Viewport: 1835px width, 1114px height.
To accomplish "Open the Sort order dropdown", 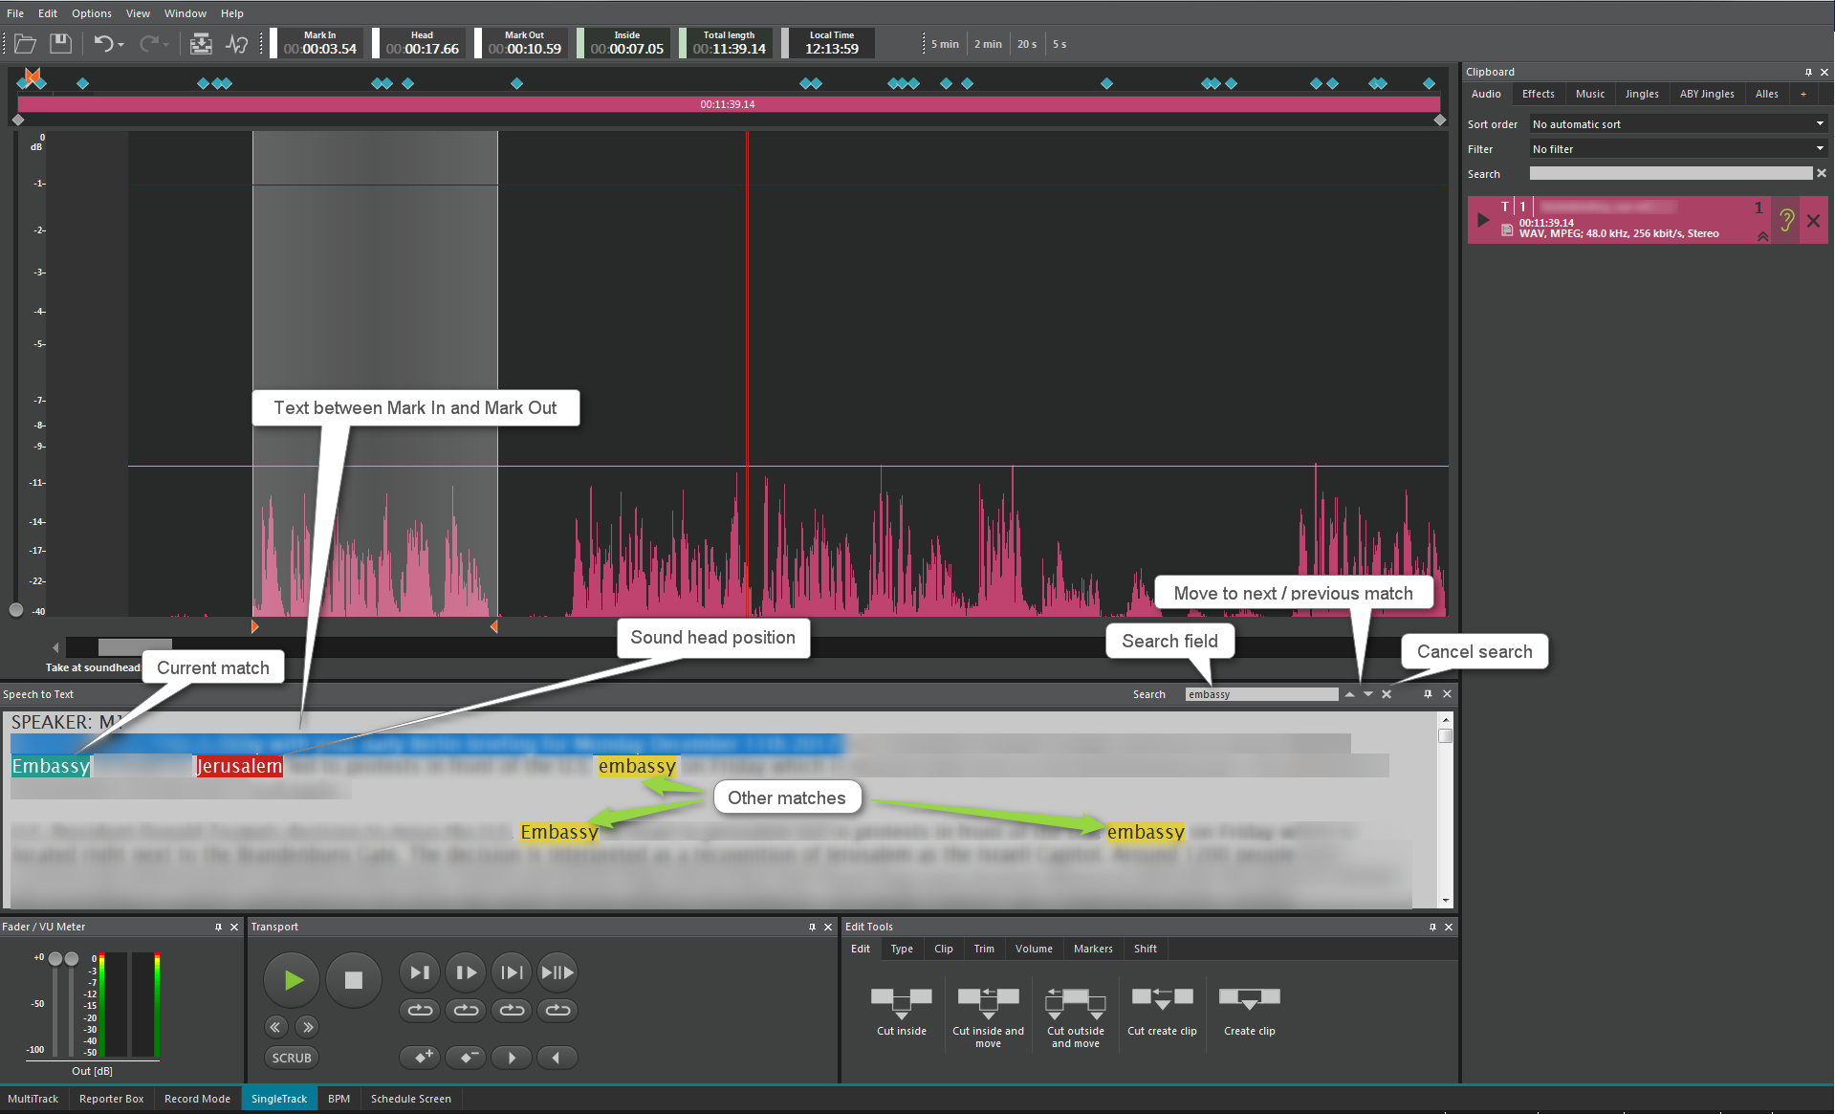I will (x=1678, y=124).
